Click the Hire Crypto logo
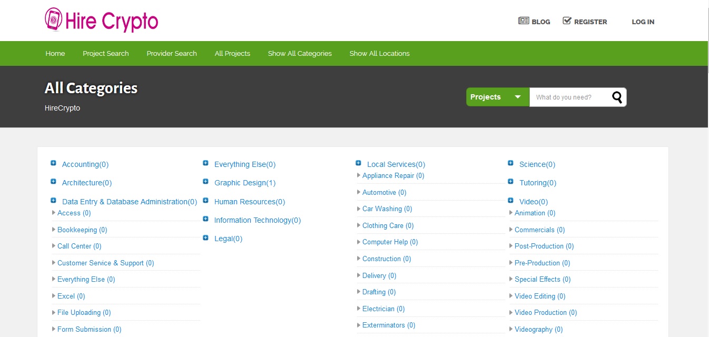709x337 pixels. (x=101, y=21)
